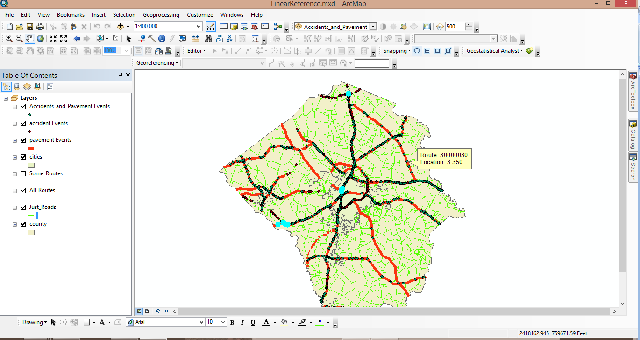
Task: Click the Italic text button
Action: 243,322
